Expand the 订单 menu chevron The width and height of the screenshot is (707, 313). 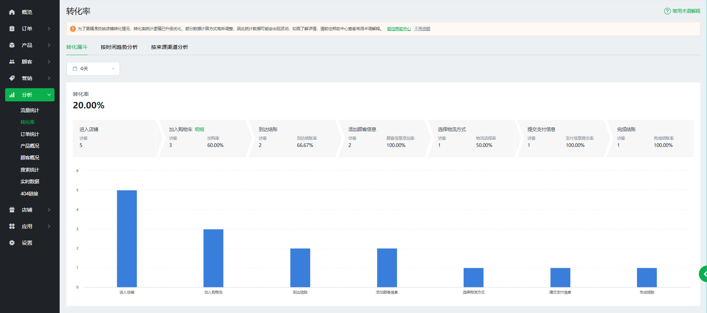pyautogui.click(x=49, y=29)
